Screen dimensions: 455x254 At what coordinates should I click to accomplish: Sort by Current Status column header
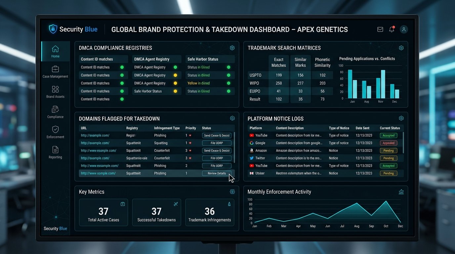(390, 128)
